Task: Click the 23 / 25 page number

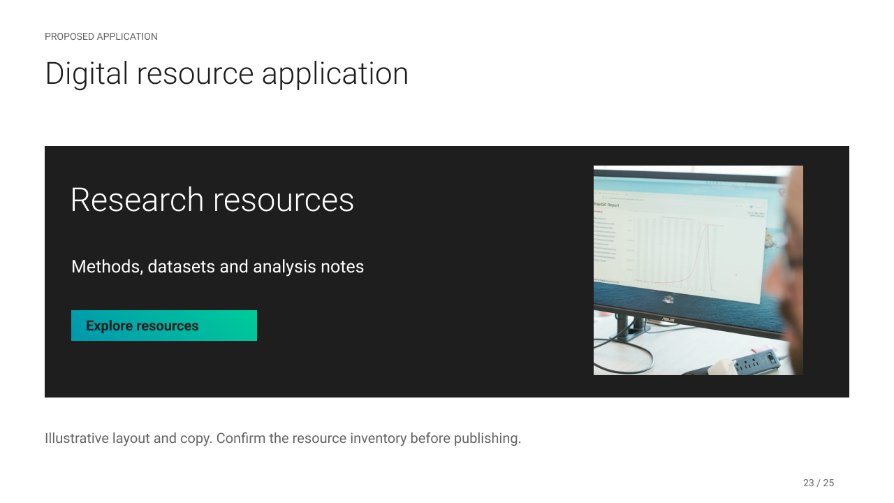Action: click(819, 483)
